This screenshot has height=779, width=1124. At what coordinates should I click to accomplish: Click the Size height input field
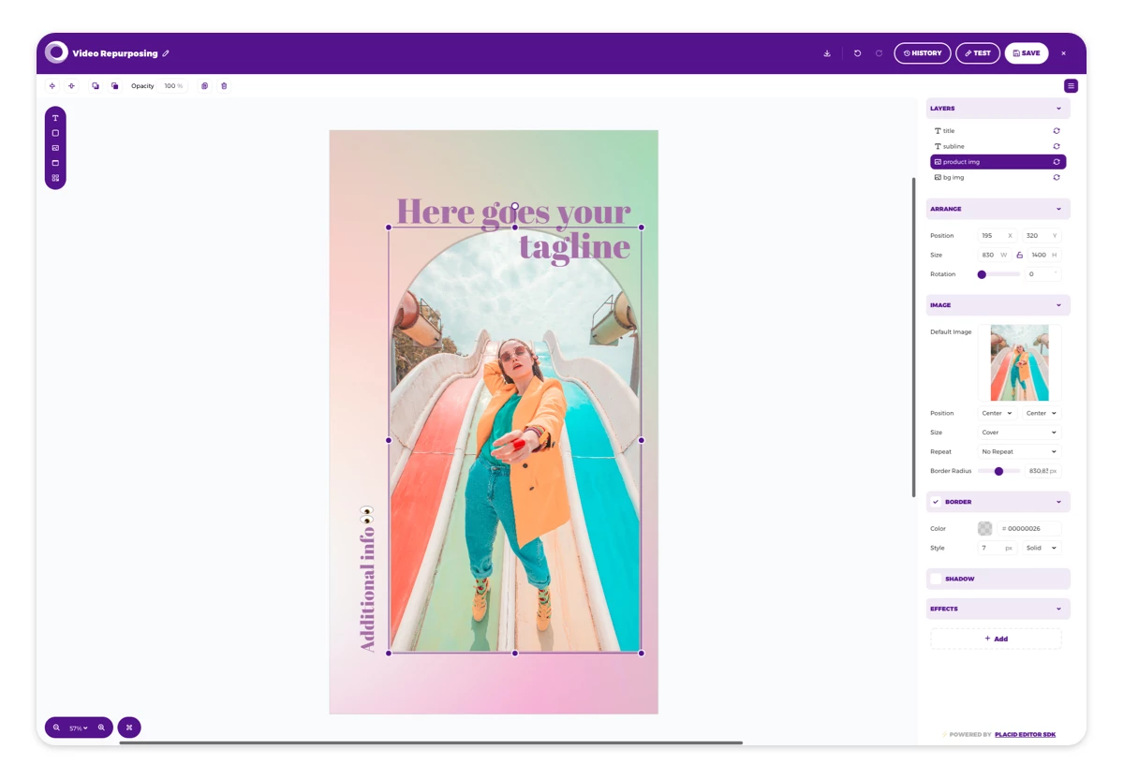coord(1044,255)
